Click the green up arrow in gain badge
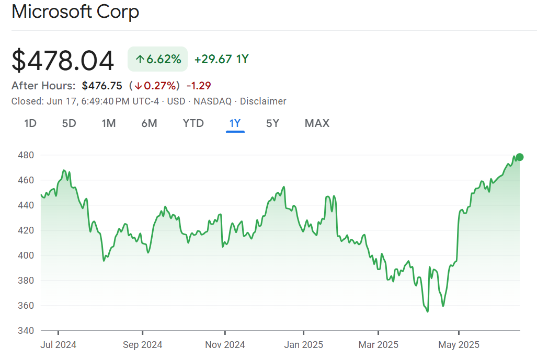Screen dimensions: 537x361 tap(140, 60)
